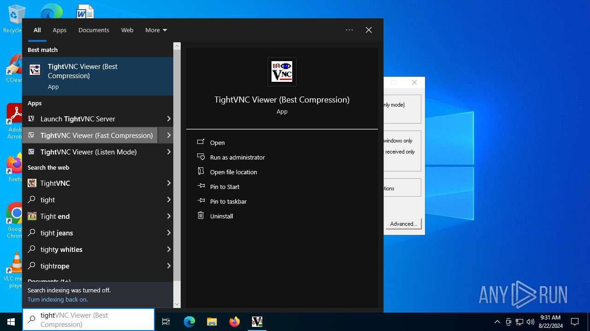Open TightVNC Viewer (Best Compression) best match
Image resolution: width=590 pixels, height=331 pixels.
click(x=98, y=76)
